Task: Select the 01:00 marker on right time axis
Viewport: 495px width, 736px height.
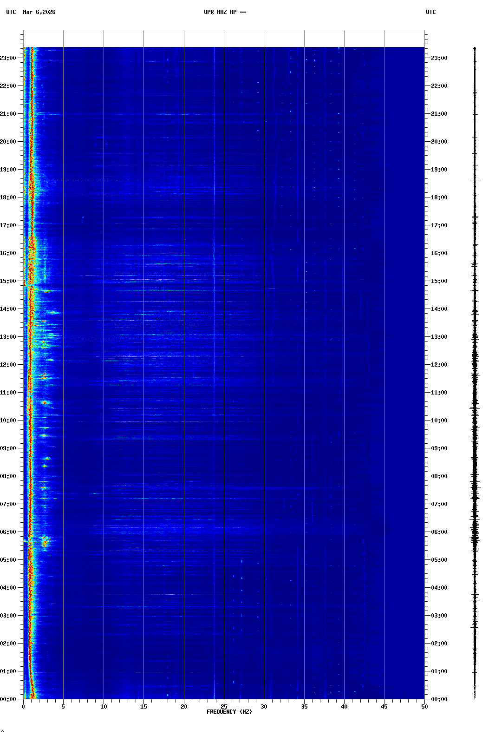Action: (439, 671)
